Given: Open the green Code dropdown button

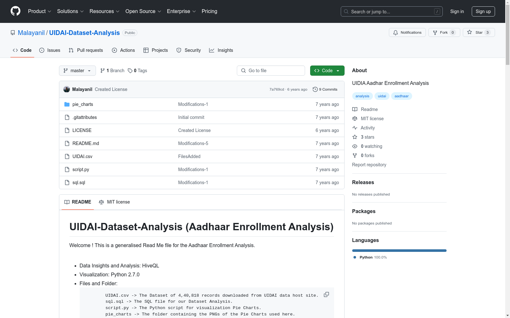Looking at the screenshot, I should pos(327,71).
